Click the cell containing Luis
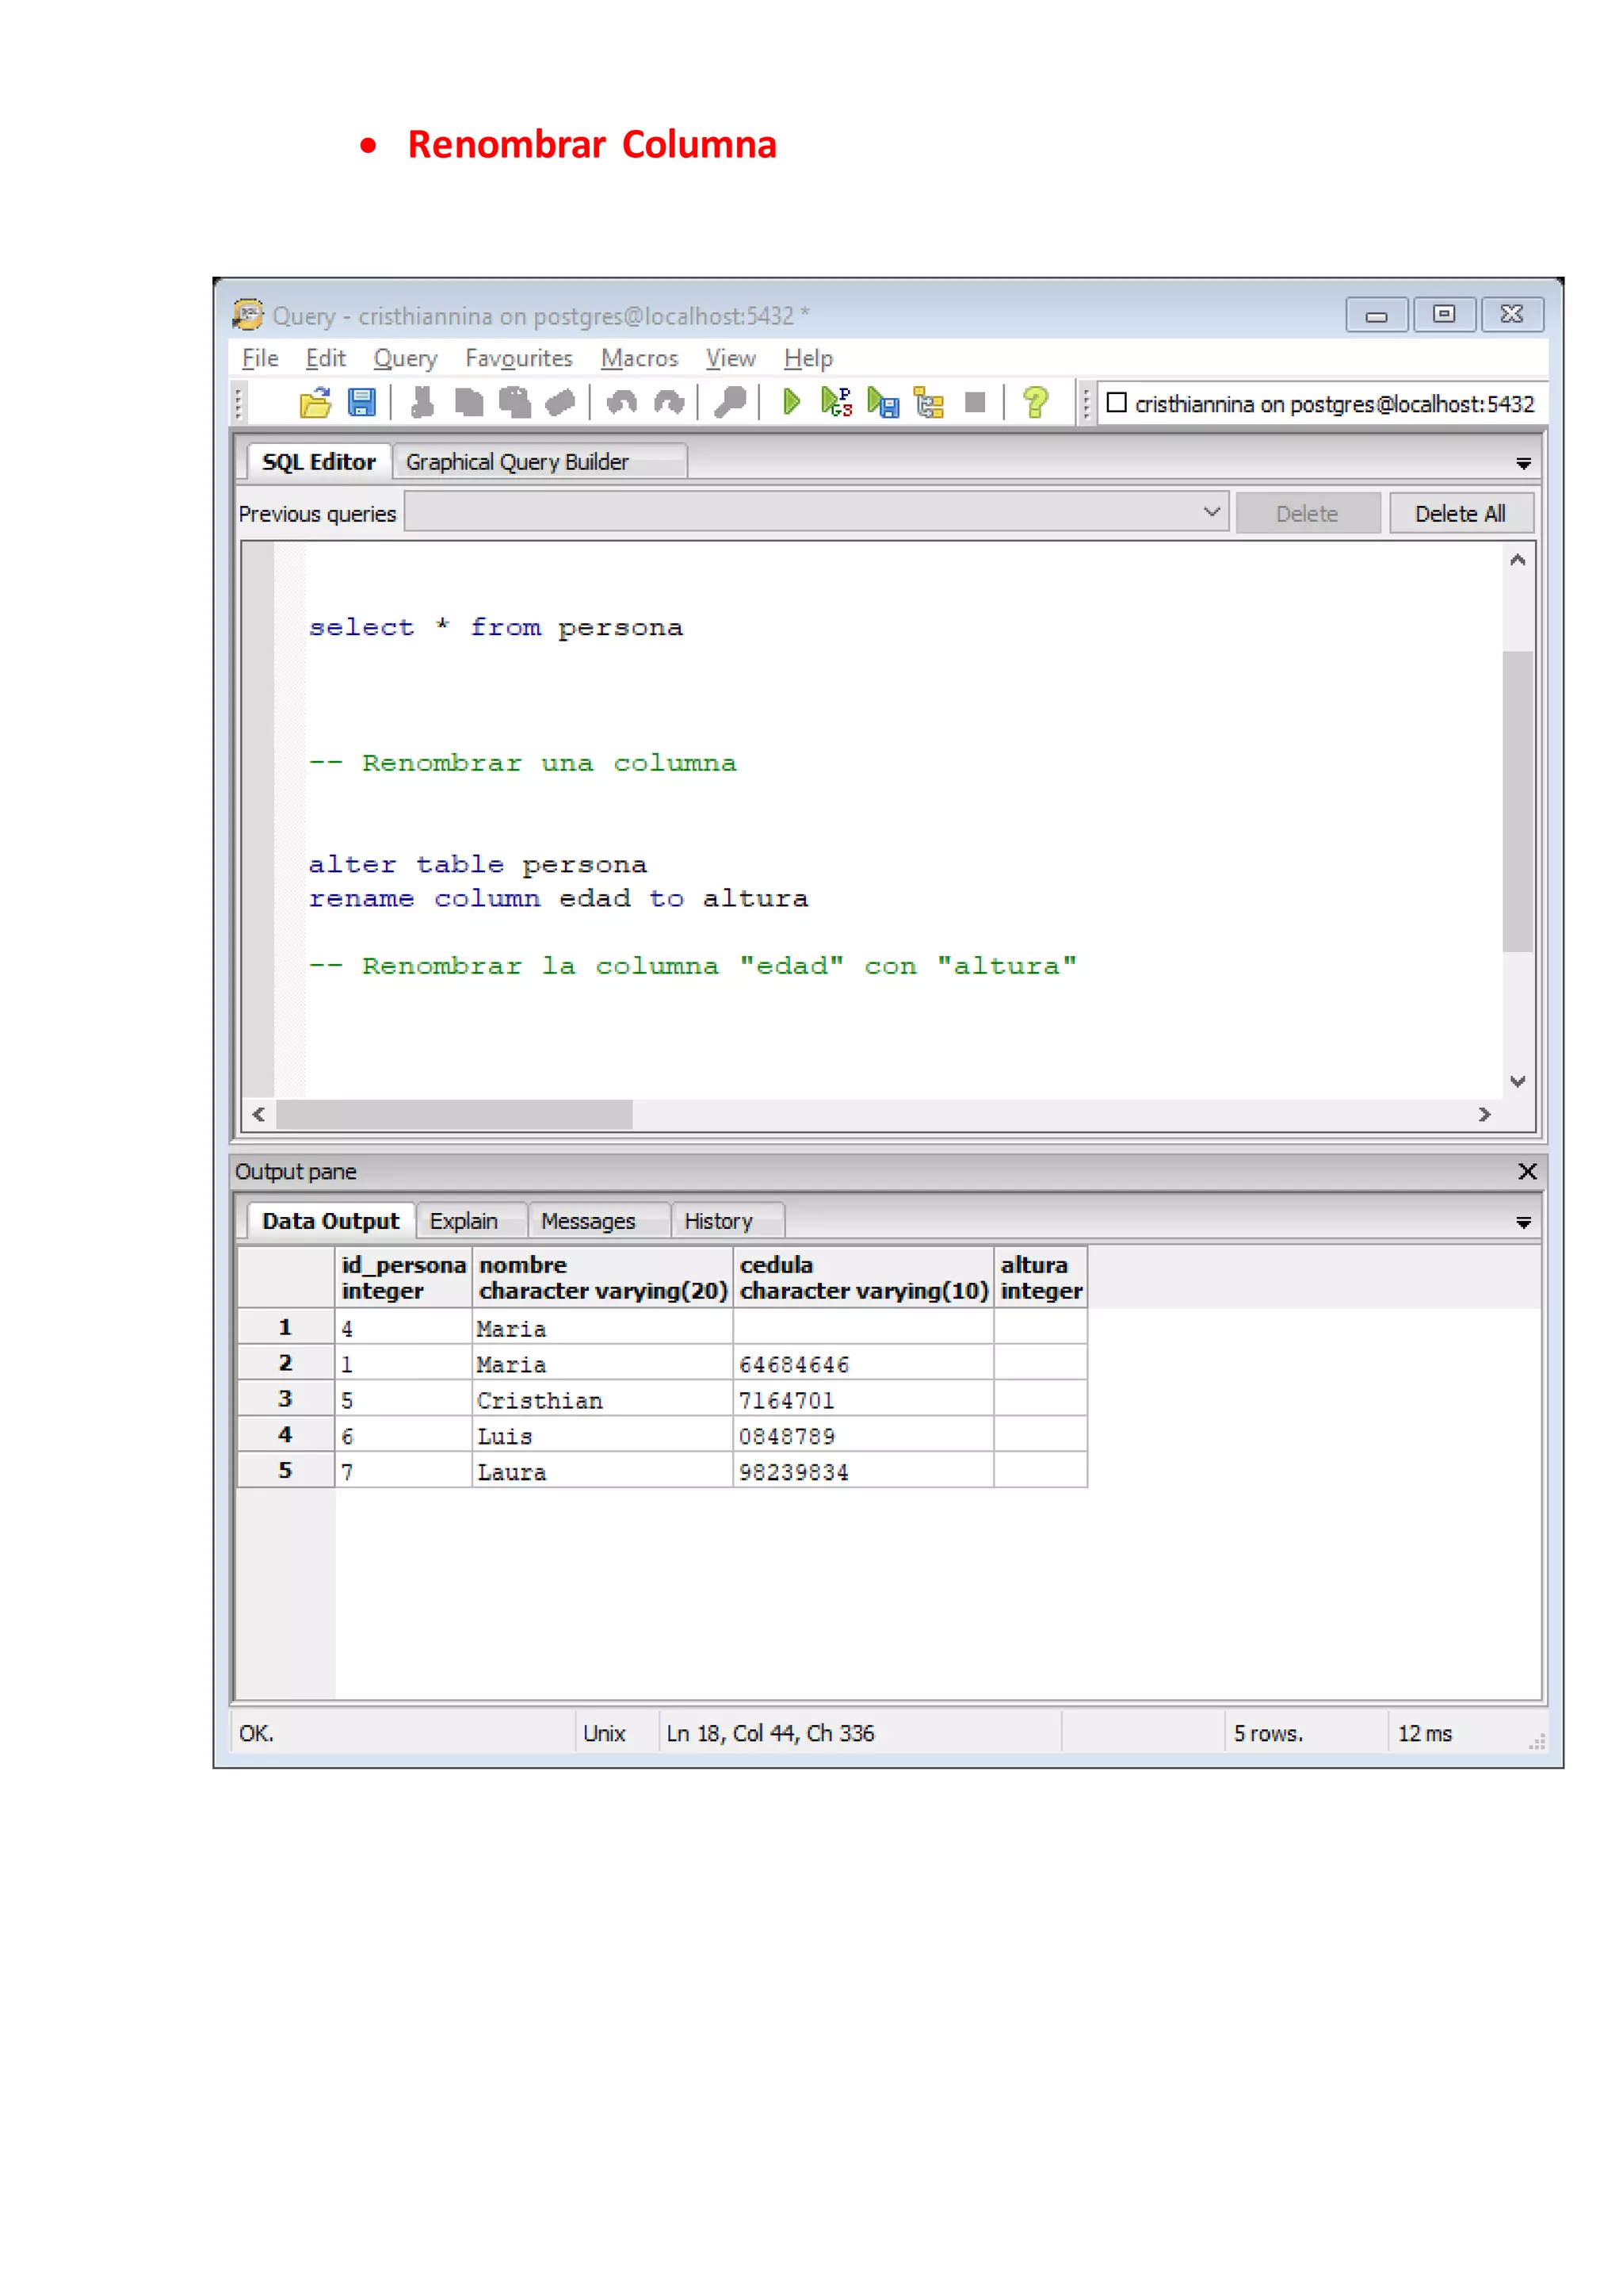This screenshot has height=2296, width=1623. point(602,1435)
